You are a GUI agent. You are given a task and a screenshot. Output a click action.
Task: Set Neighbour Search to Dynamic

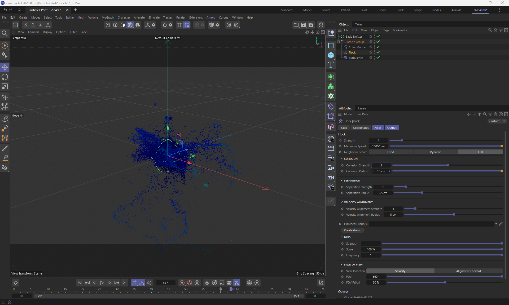(x=435, y=152)
